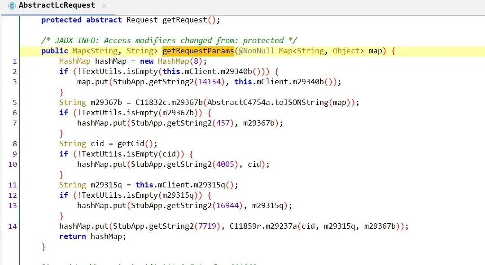Viewport: 485px width, 265px height.
Task: Click the 'public' keyword on highlighted line
Action: [x=55, y=51]
